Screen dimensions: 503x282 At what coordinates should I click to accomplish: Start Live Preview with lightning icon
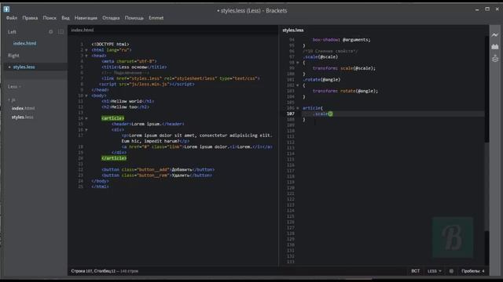click(495, 34)
